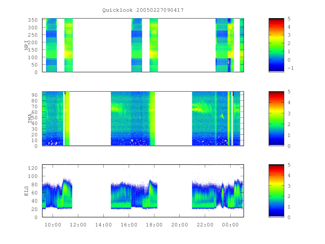Click the NPI panel color scale bar
The height and width of the screenshot is (244, 325).
click(276, 45)
